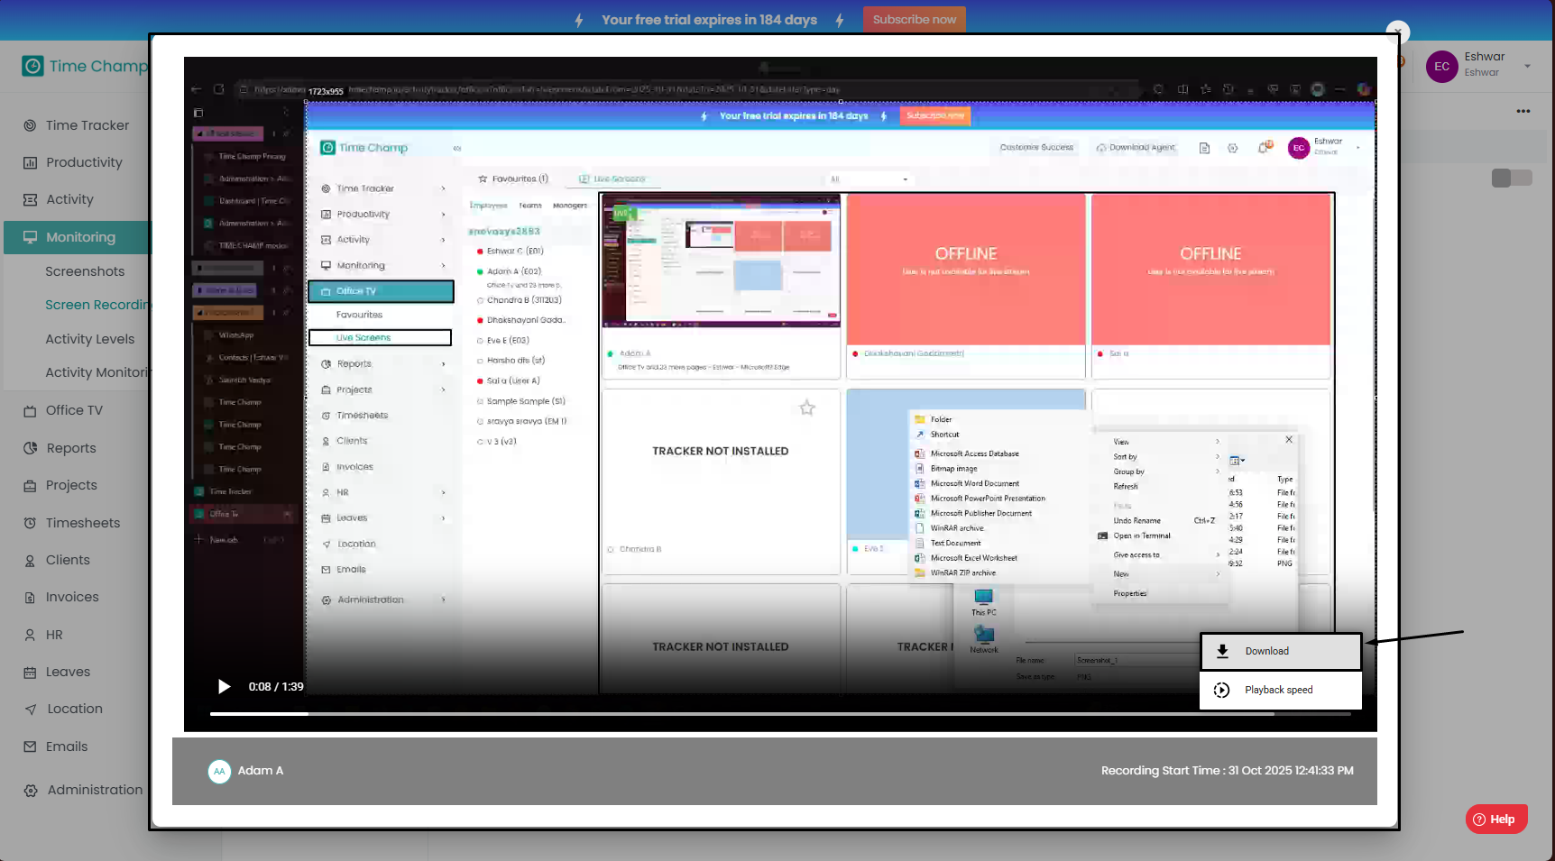Select the Activity sidebar icon
Screen dimensions: 1555x861
click(x=30, y=199)
